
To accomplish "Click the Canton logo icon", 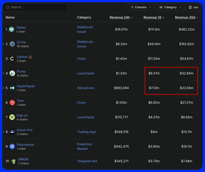I will point(12,59).
